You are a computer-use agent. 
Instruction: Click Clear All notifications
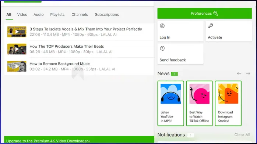[x=242, y=135]
